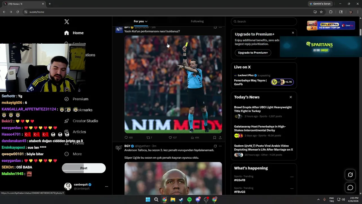Open Spotify from taskbar

[x=189, y=199]
